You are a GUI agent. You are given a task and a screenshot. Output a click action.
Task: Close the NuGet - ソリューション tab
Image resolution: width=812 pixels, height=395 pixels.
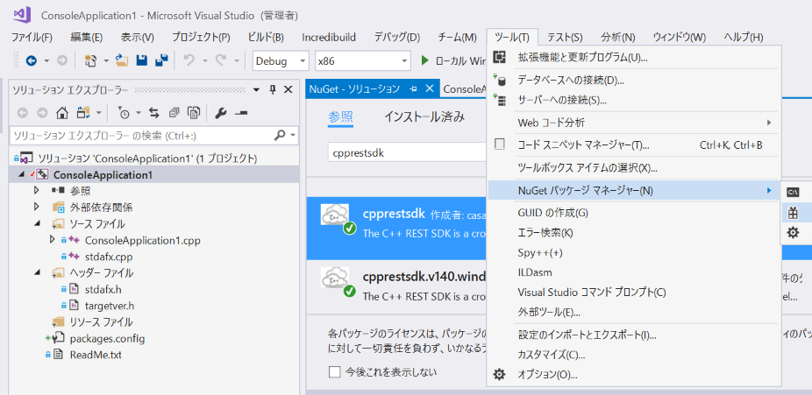[429, 89]
